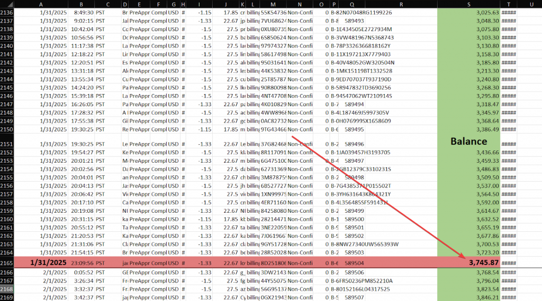Click the 3,768.54 balance cell

tap(468, 272)
